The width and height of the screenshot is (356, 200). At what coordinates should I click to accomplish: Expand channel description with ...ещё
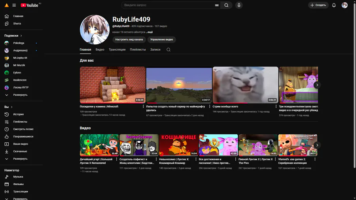coord(149,32)
